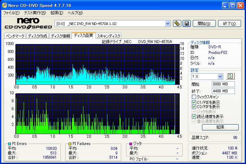Viewport: 246px width, 164px height.
Task: Open the ヘルプ(H) menu
Action: (75, 13)
